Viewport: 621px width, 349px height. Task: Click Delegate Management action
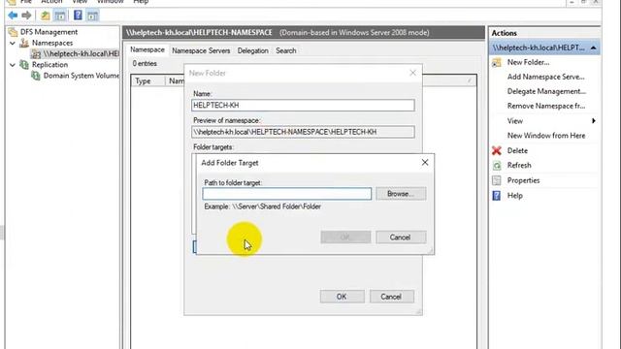click(546, 91)
